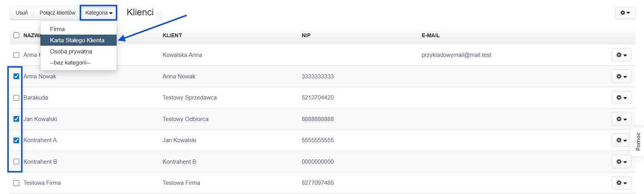Select the --bez kategorii-- option
This screenshot has height=194, width=644.
79,63
